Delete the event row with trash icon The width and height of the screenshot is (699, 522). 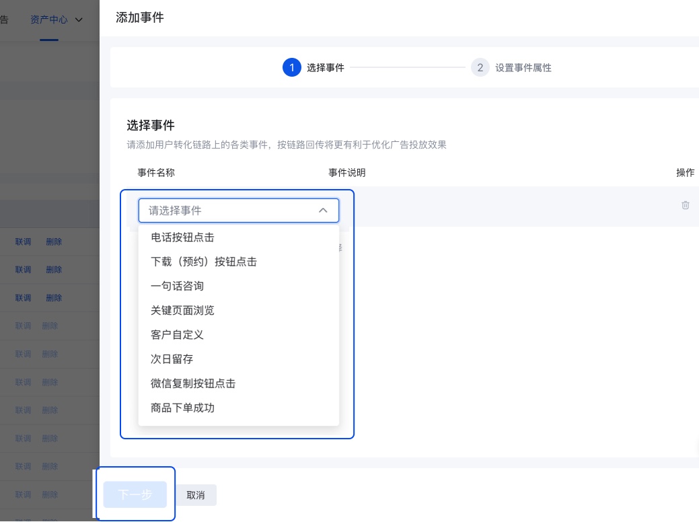[x=685, y=205]
